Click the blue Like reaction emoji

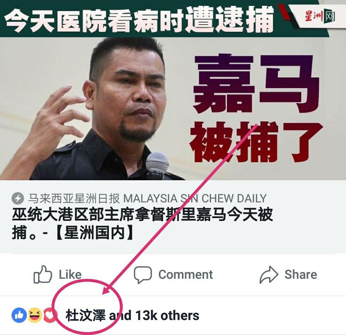coord(19,315)
